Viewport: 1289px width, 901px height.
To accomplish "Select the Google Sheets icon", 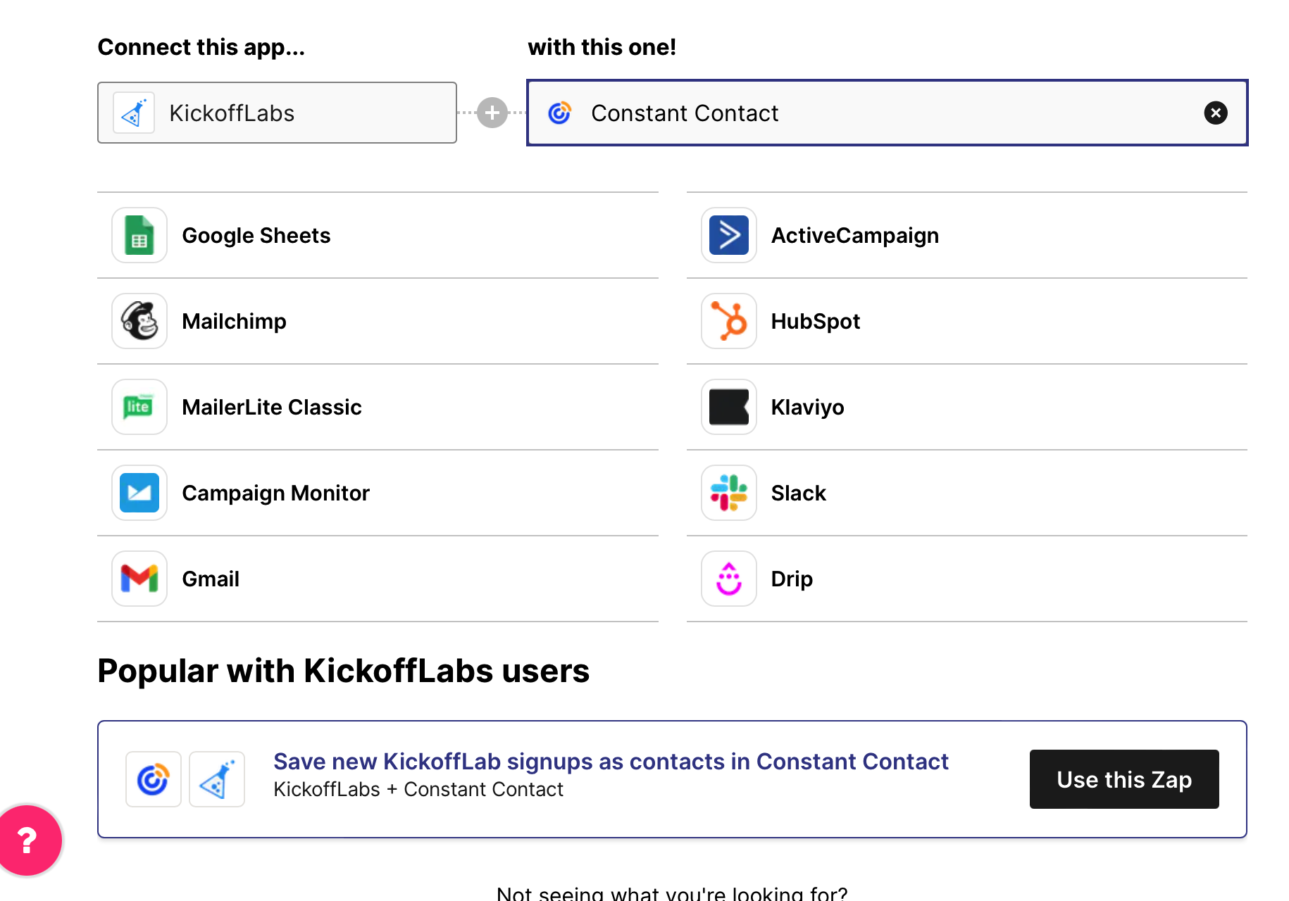I will [x=139, y=235].
